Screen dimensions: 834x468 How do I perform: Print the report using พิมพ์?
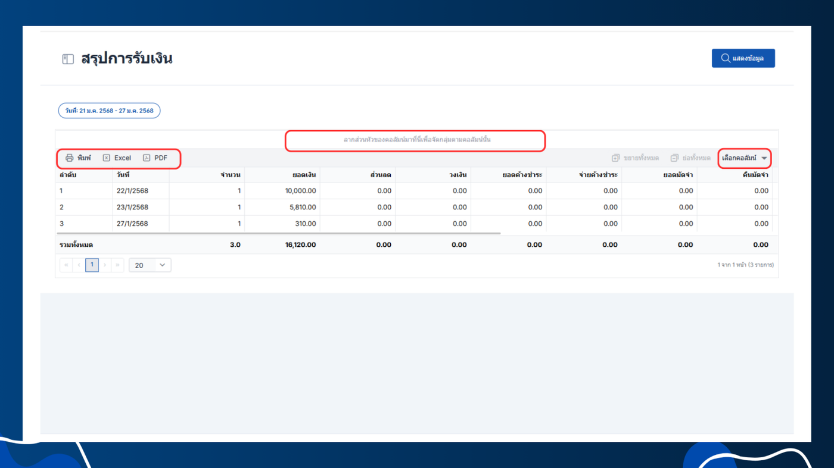pyautogui.click(x=78, y=158)
